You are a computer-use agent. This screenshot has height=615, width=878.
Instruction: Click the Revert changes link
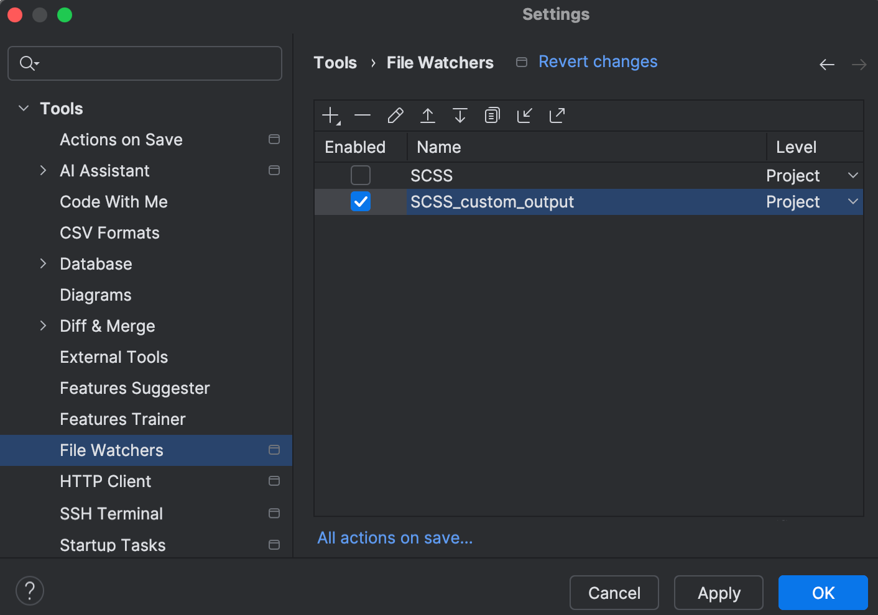[x=598, y=61]
